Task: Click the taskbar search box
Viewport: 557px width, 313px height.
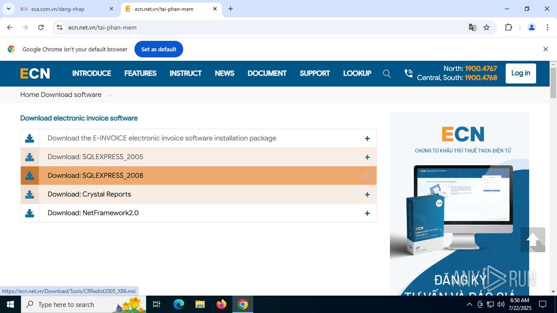Action: [x=84, y=304]
